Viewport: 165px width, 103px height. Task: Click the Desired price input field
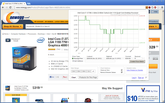(x=139, y=58)
